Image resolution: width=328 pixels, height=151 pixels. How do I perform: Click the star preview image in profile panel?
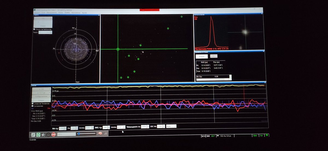(245, 32)
